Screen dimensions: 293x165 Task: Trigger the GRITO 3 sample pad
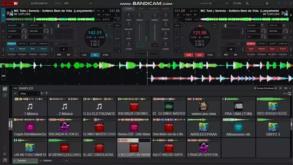pos(273,127)
